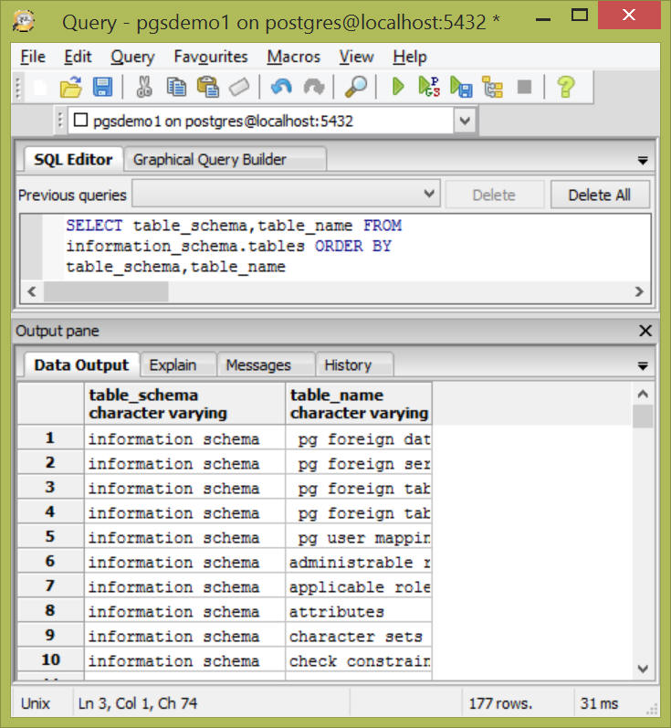This screenshot has height=728, width=671.
Task: Undo the last change
Action: 281,87
